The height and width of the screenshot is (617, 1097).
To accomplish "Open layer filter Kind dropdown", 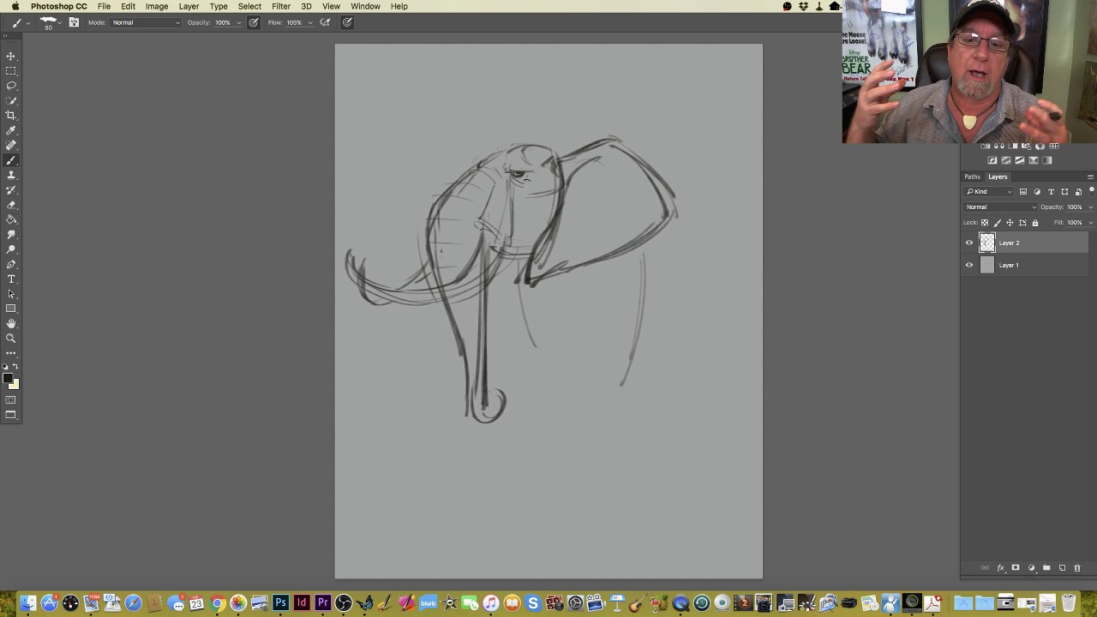I will click(990, 191).
